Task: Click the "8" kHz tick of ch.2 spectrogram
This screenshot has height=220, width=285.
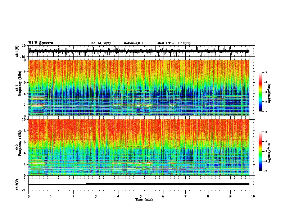Action: (25, 131)
